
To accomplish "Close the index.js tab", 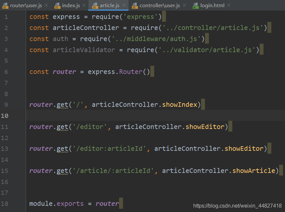I will click(84, 5).
